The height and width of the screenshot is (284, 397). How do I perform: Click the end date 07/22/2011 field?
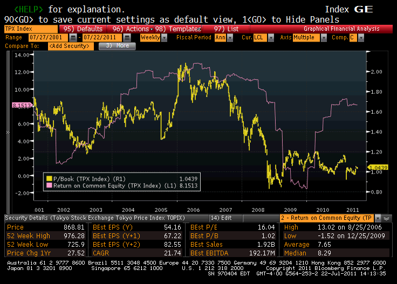(102, 38)
